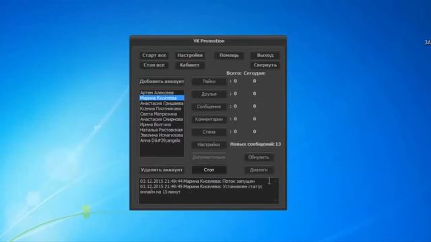Open the Помощь help button
This screenshot has height=242, width=431.
(229, 55)
